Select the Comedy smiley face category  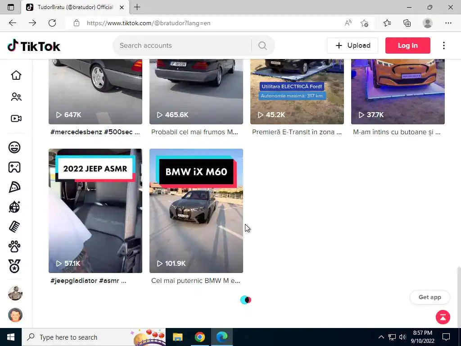[14, 147]
